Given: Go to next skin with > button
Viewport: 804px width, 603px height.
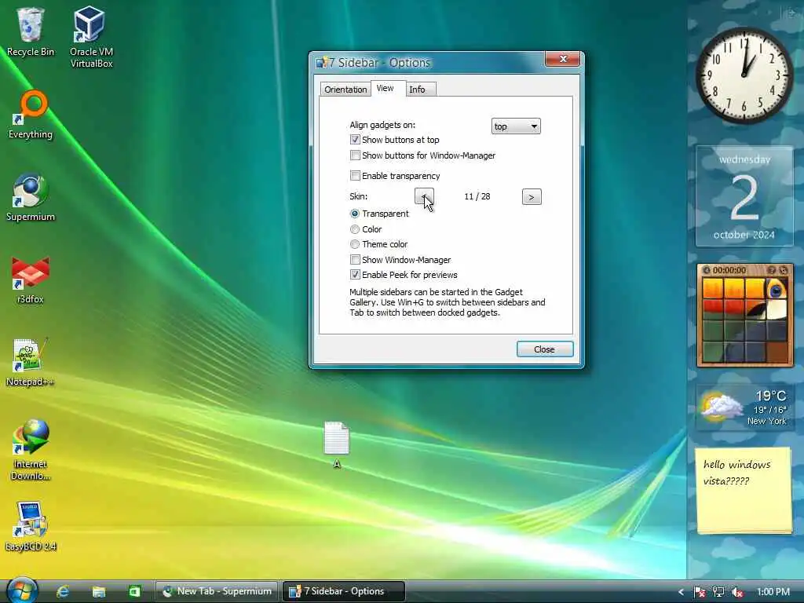Looking at the screenshot, I should (532, 197).
